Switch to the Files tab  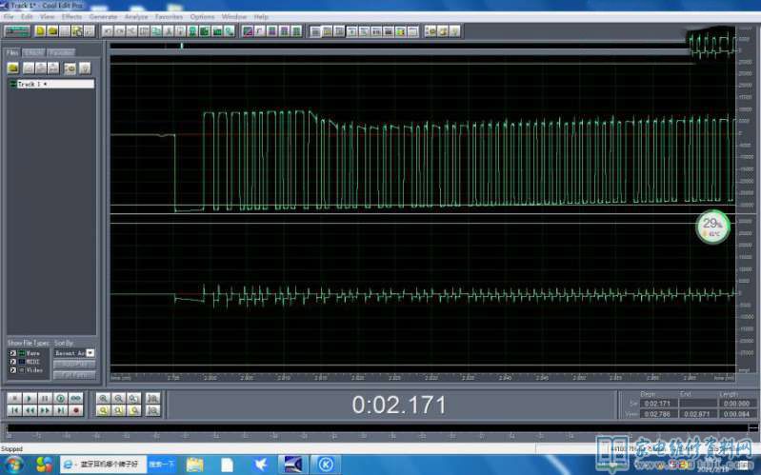pyautogui.click(x=12, y=52)
